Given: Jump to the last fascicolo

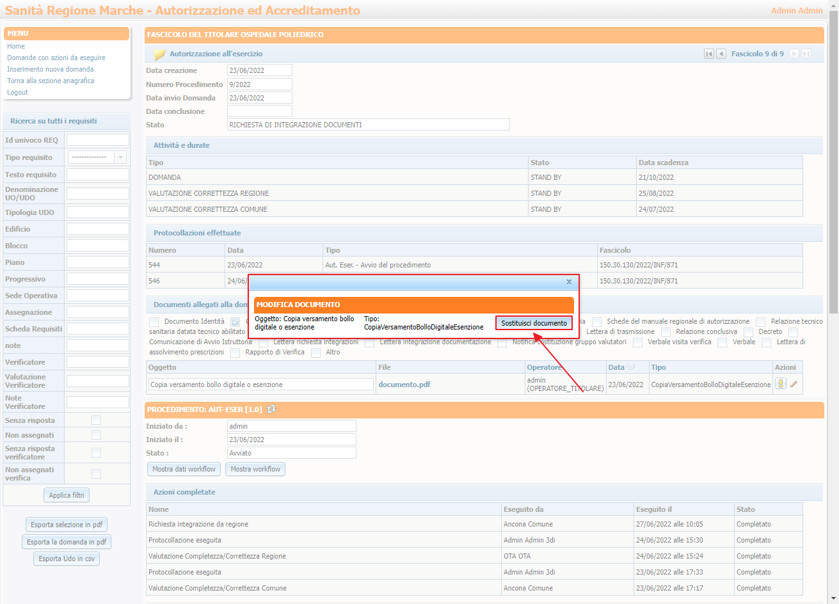Looking at the screenshot, I should point(806,54).
